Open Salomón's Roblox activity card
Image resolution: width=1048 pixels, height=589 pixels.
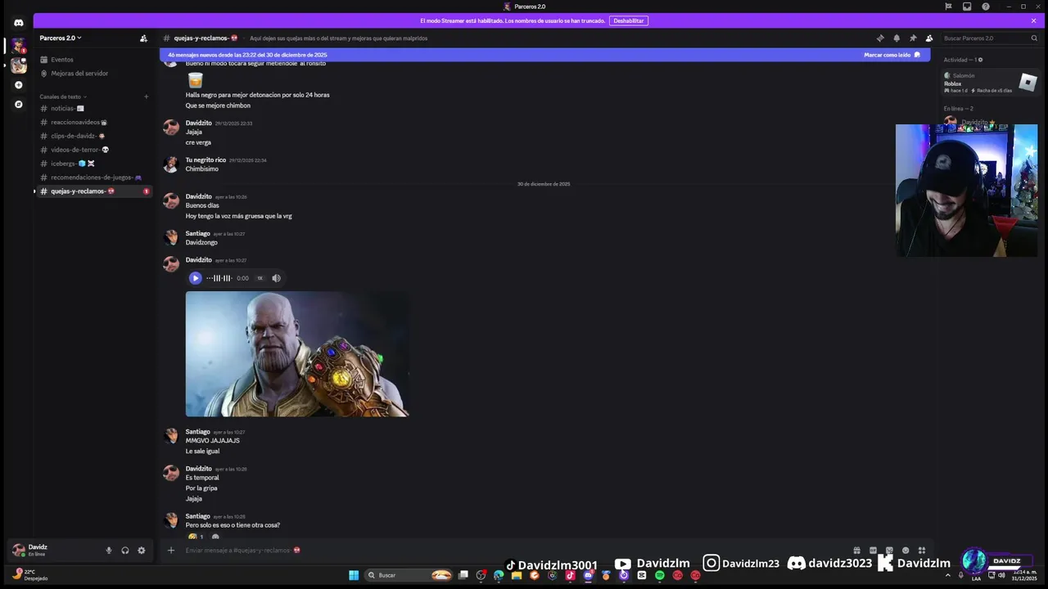[x=991, y=83]
